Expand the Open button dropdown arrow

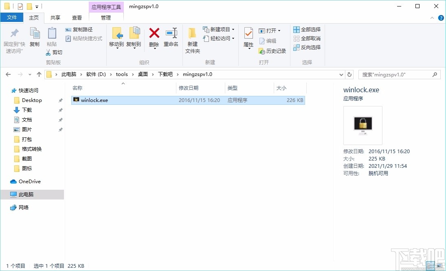280,30
